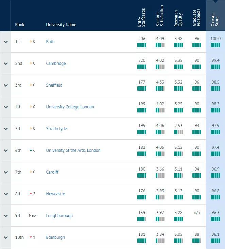This screenshot has width=225, height=249.
Task: Sort by Graduate Prospects column
Action: 196,18
